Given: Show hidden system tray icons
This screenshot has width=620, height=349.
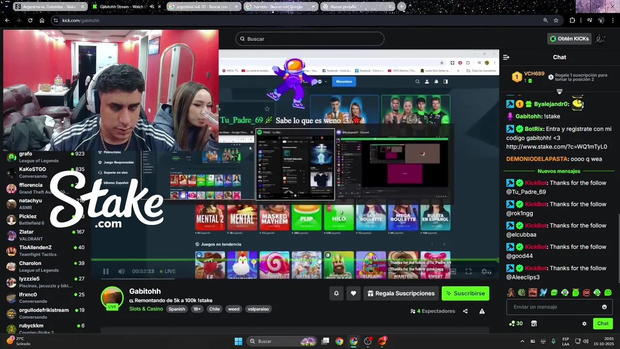Looking at the screenshot, I should (x=522, y=341).
